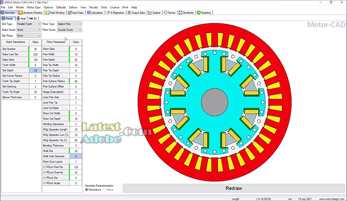The image size is (347, 201).
Task: Click the E-Magnetics tab icon
Action: coord(108,13)
